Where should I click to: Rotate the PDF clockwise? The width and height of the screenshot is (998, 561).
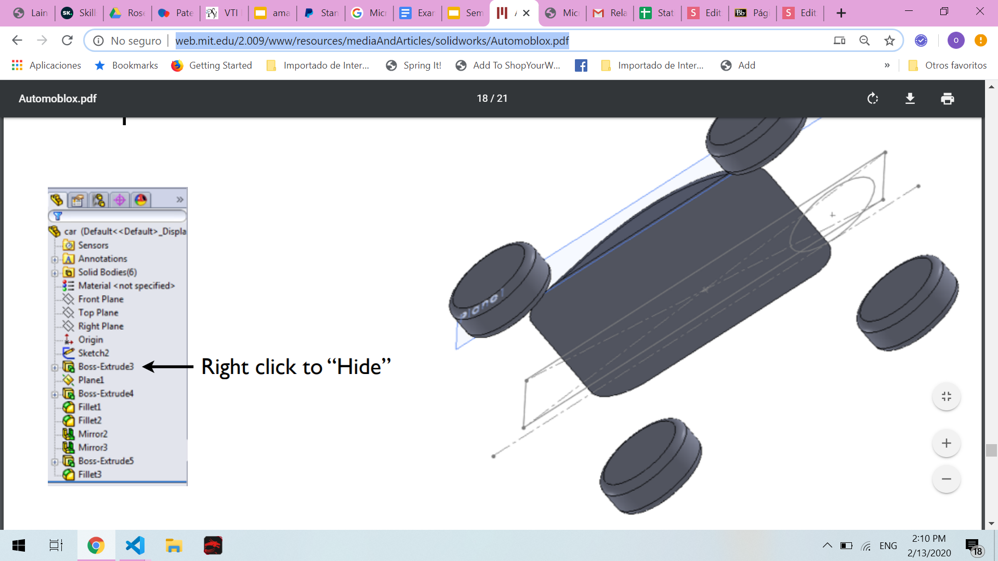(x=873, y=99)
